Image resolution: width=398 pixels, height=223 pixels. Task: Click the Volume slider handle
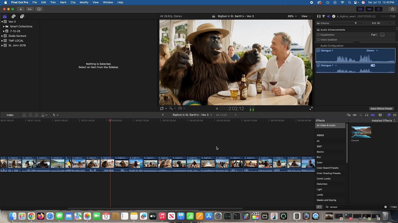pyautogui.click(x=356, y=23)
